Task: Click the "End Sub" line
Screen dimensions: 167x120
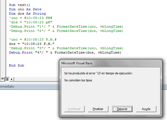Action: [16, 66]
